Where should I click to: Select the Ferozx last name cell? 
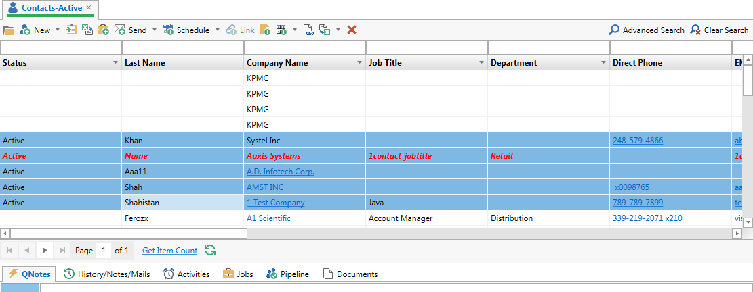click(x=183, y=218)
